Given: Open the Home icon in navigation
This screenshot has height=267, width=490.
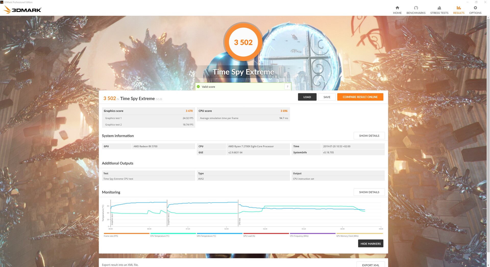Looking at the screenshot, I should 397,8.
